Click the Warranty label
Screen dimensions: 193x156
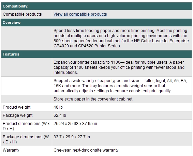11,150
